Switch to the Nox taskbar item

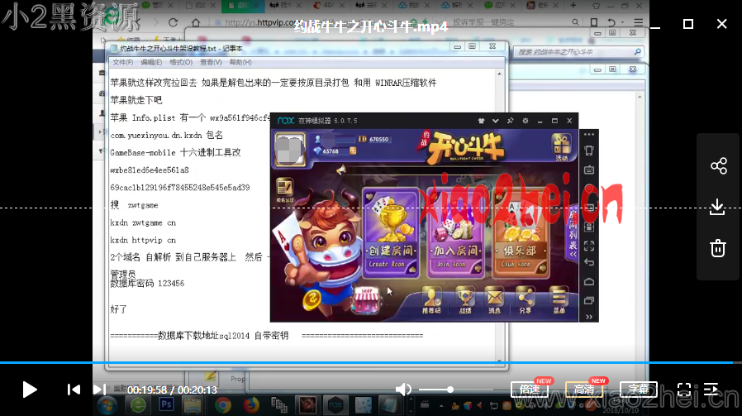(335, 405)
